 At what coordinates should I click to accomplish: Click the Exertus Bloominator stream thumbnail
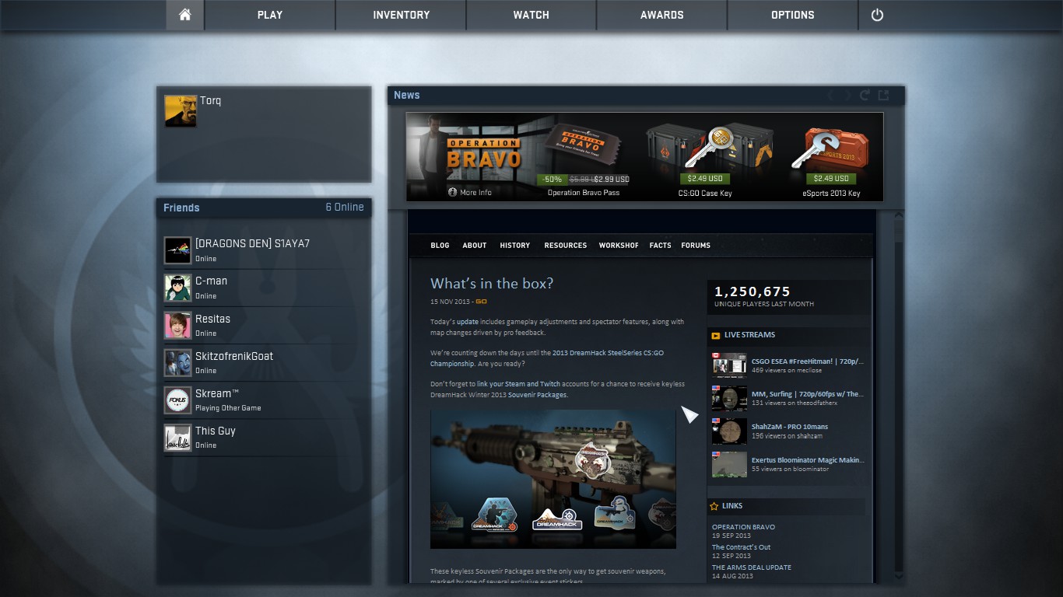tap(729, 465)
